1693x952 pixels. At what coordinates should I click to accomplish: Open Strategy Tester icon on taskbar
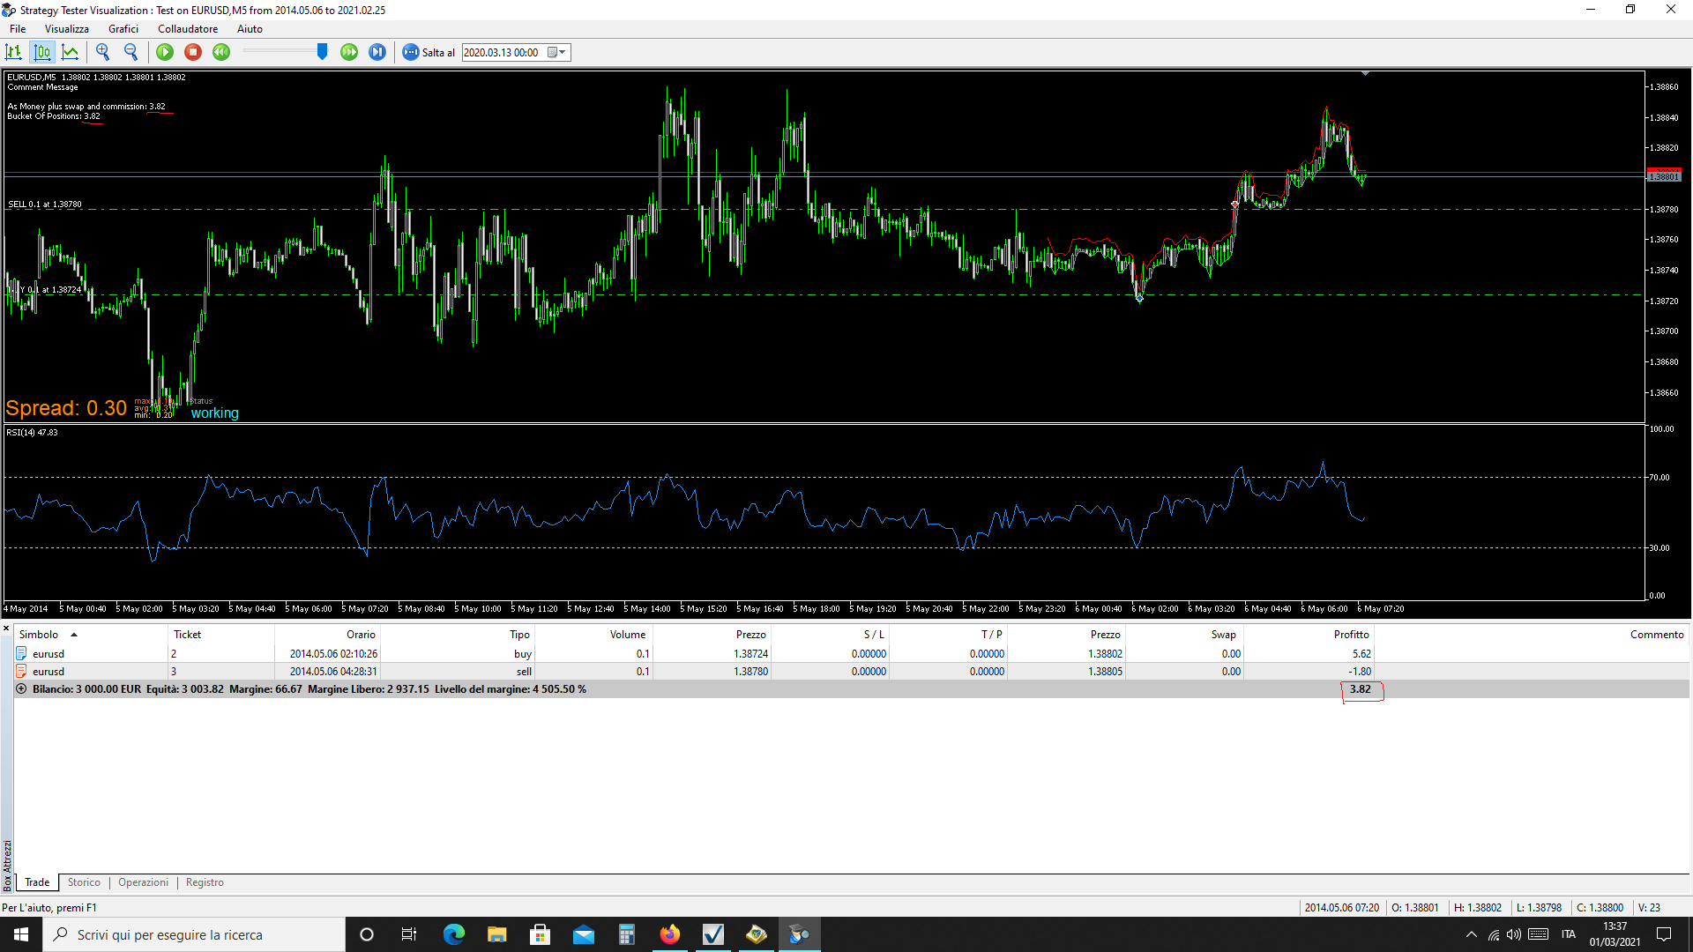pyautogui.click(x=800, y=934)
